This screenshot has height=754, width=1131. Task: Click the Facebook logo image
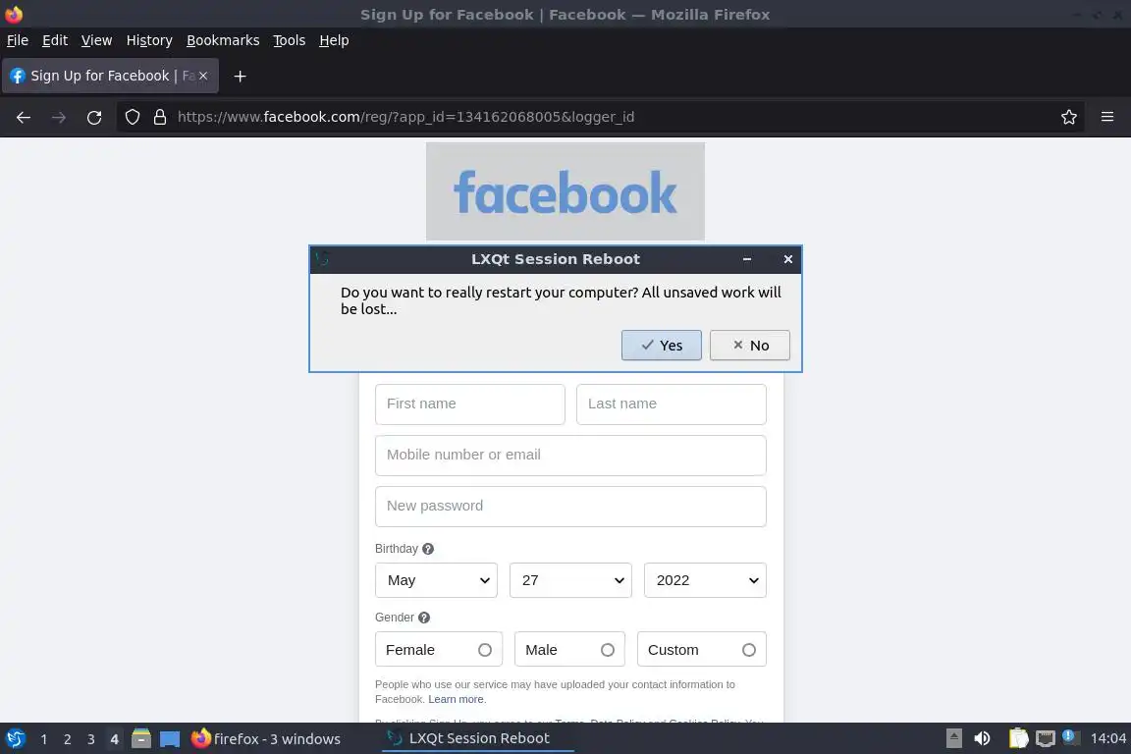(565, 191)
